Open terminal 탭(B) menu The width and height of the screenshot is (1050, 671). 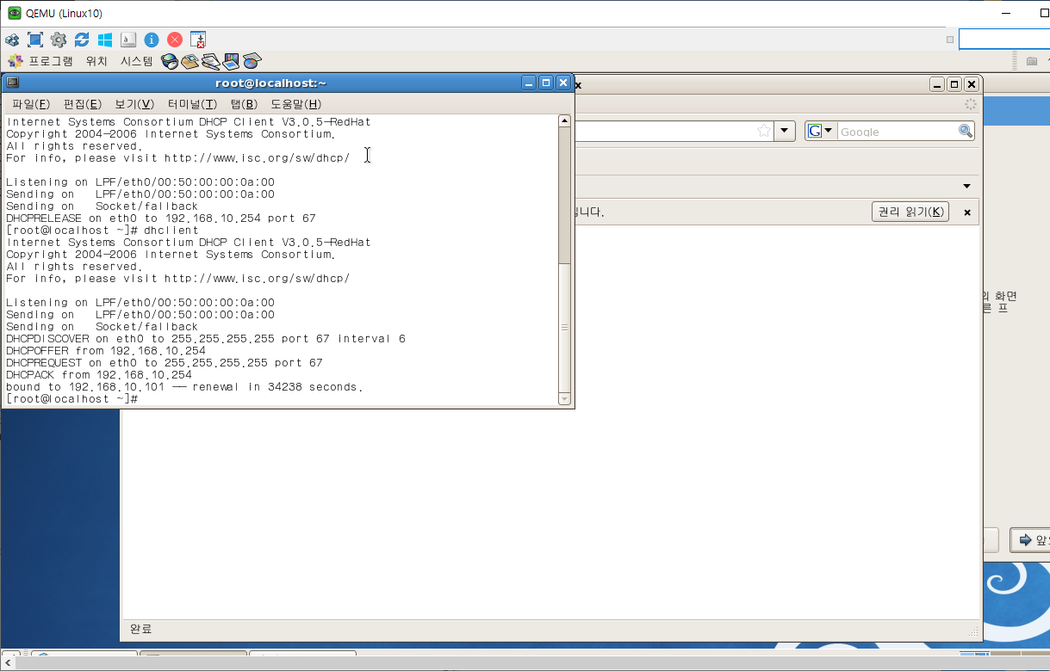pyautogui.click(x=244, y=104)
